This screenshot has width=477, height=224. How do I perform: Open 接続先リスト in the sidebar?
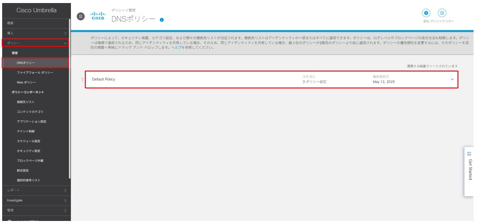click(26, 102)
